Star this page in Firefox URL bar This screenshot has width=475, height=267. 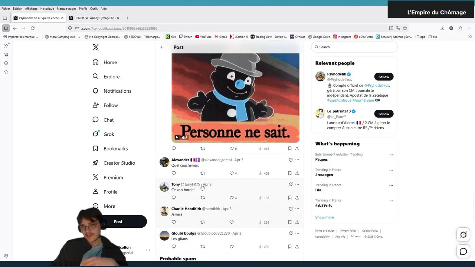click(405, 28)
